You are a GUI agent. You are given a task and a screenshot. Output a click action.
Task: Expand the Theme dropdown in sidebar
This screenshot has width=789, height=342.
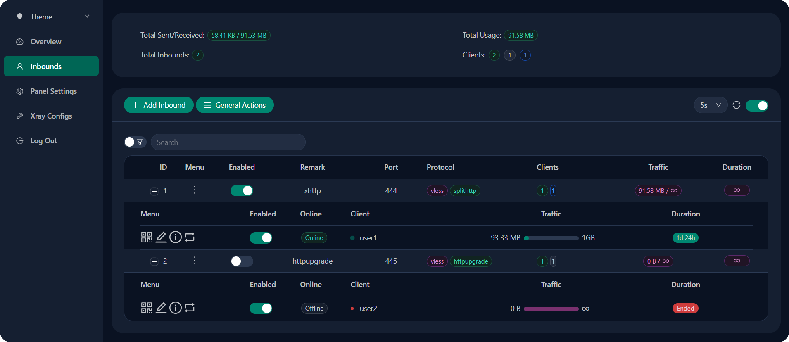click(51, 17)
